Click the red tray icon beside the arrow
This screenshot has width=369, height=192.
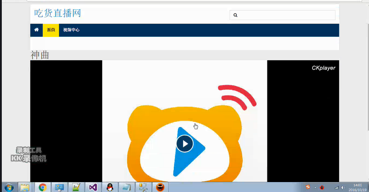click(322, 187)
